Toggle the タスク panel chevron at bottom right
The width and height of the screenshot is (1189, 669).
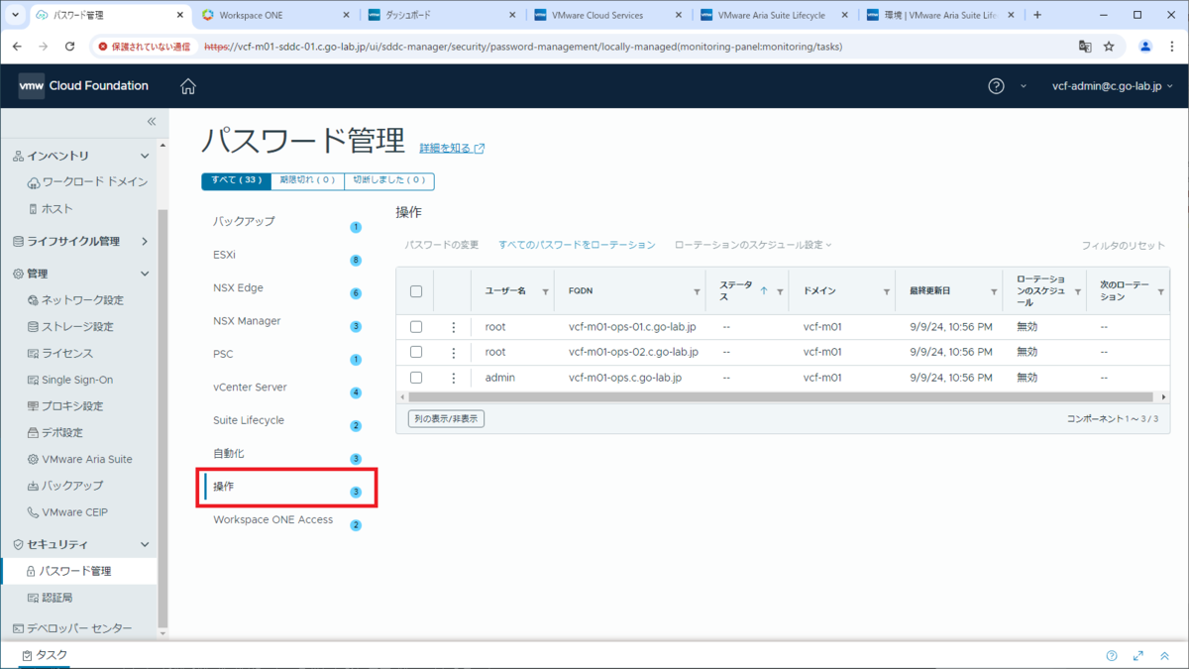click(x=1165, y=655)
